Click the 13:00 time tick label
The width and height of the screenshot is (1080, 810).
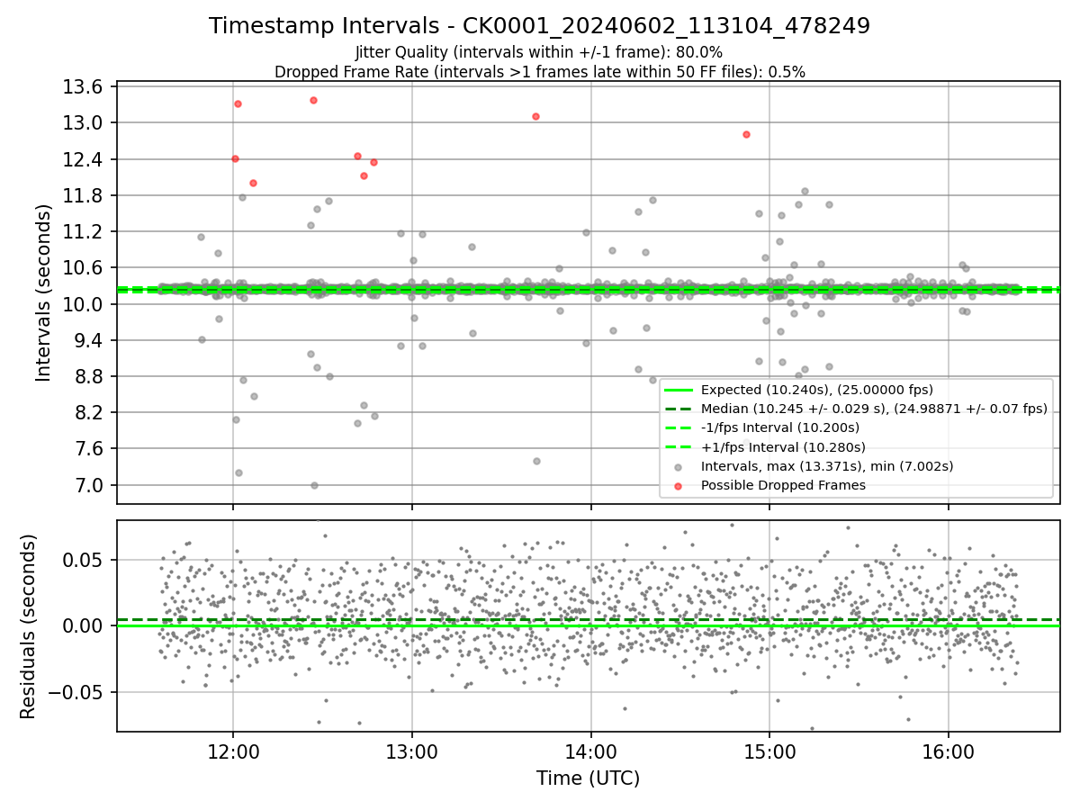pyautogui.click(x=412, y=751)
